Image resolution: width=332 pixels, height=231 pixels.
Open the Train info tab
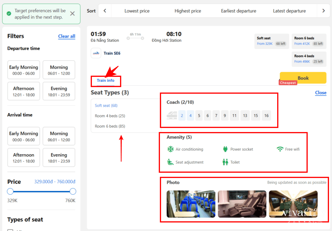[x=105, y=80]
